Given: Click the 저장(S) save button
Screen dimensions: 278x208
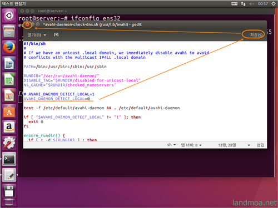Looking at the screenshot, I should tap(256, 35).
